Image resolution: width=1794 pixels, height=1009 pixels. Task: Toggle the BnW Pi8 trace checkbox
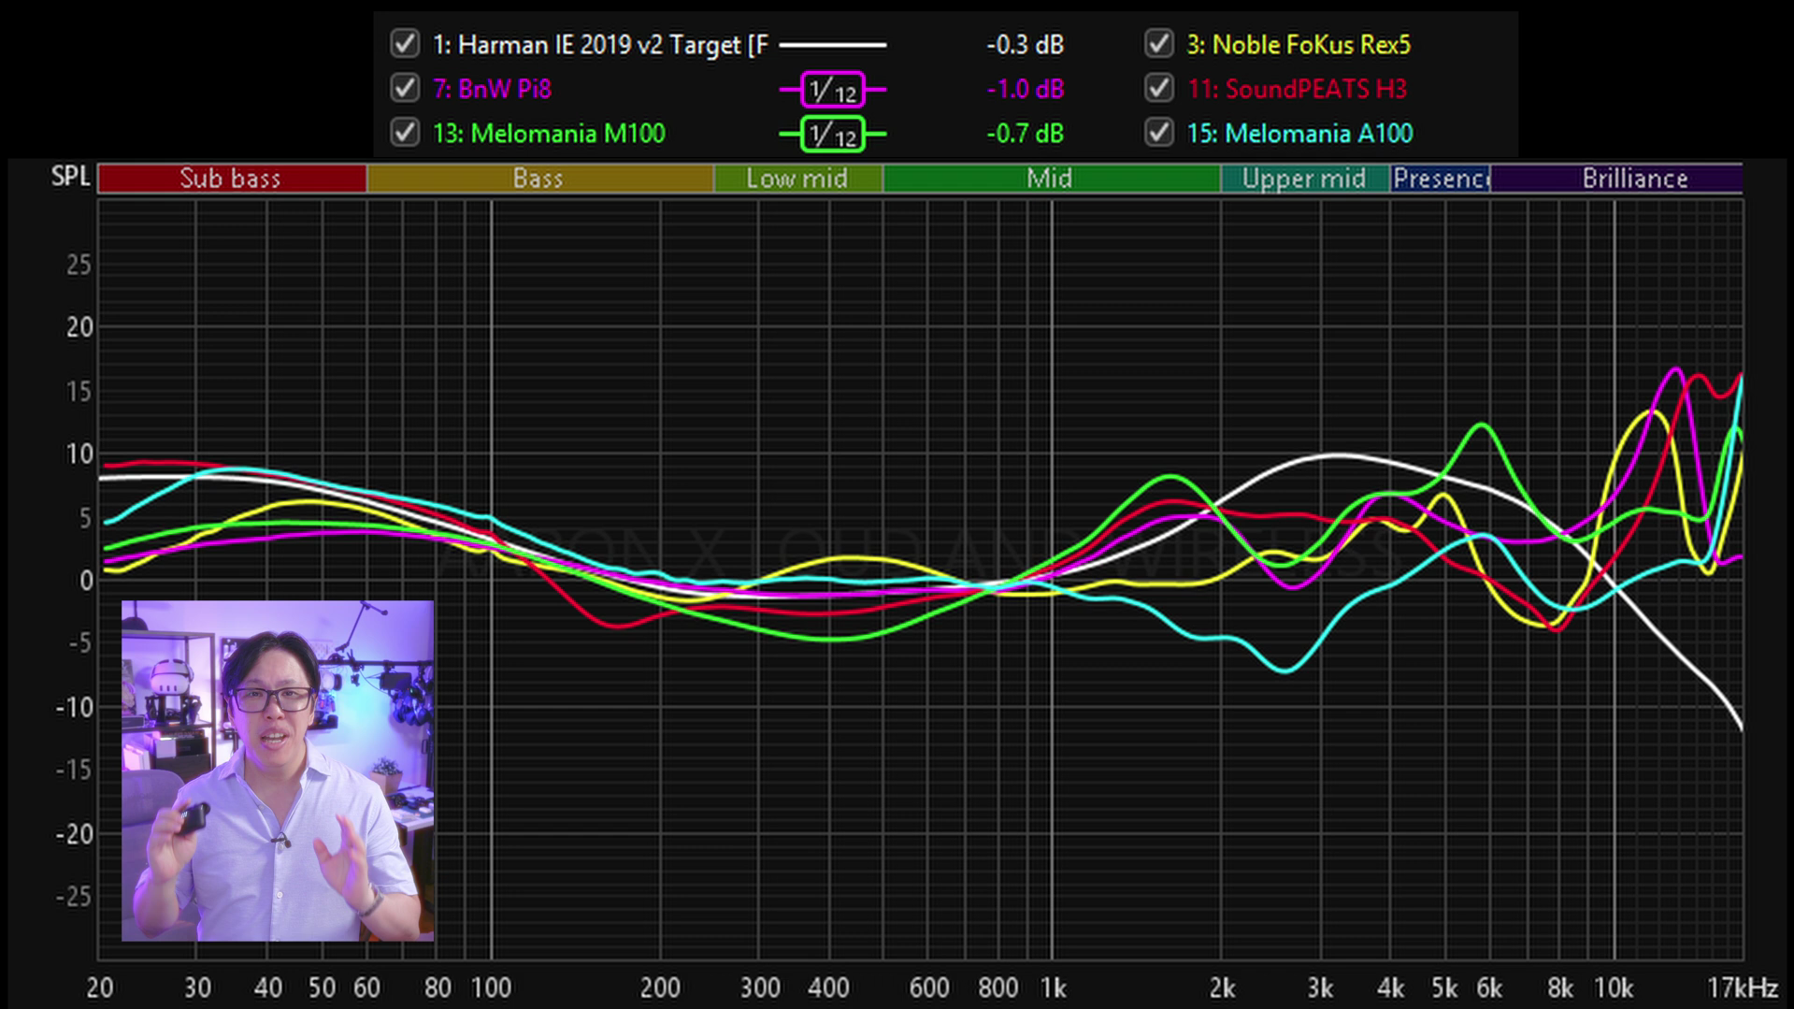[405, 88]
